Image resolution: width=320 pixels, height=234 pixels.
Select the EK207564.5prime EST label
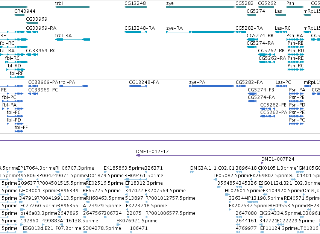[165, 191]
